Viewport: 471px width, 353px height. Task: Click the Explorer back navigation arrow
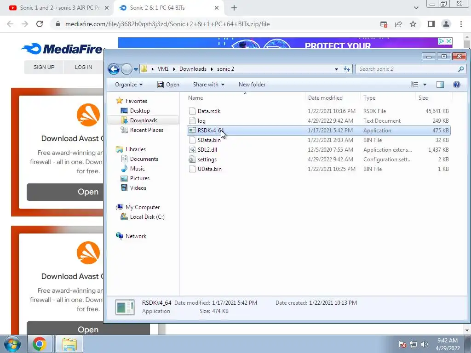click(x=114, y=69)
